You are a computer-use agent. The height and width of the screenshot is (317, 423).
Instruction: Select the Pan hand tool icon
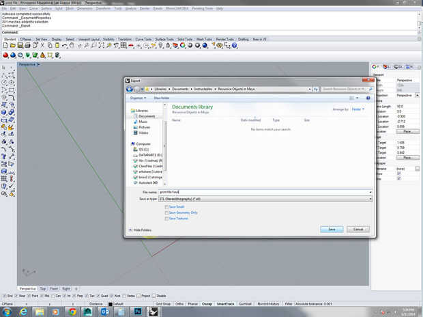coord(72,45)
